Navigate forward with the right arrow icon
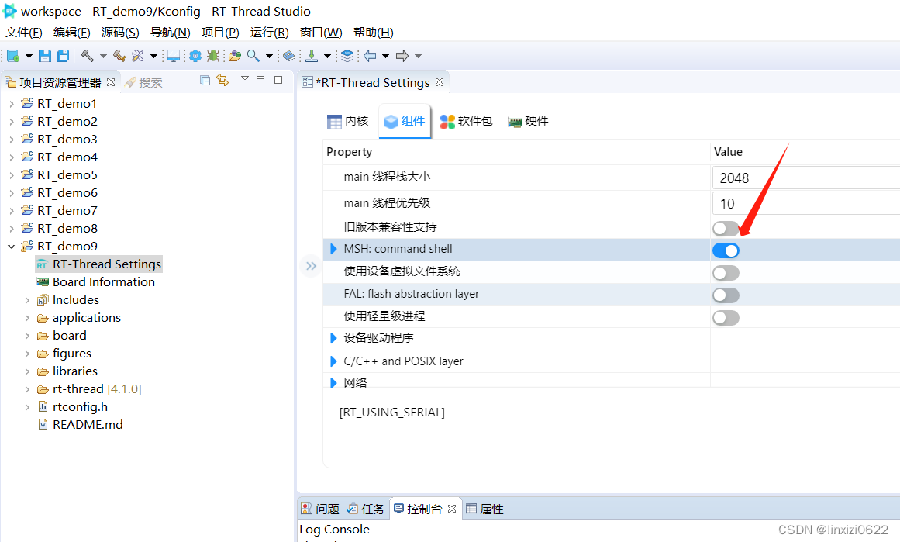The width and height of the screenshot is (900, 542). (x=402, y=56)
